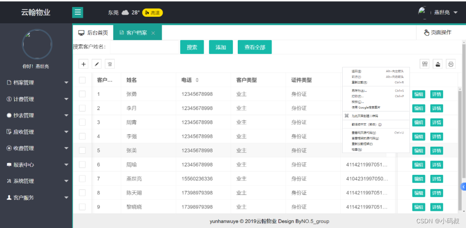The width and height of the screenshot is (466, 228).
Task: Check the box for row 李强
Action: (x=82, y=136)
